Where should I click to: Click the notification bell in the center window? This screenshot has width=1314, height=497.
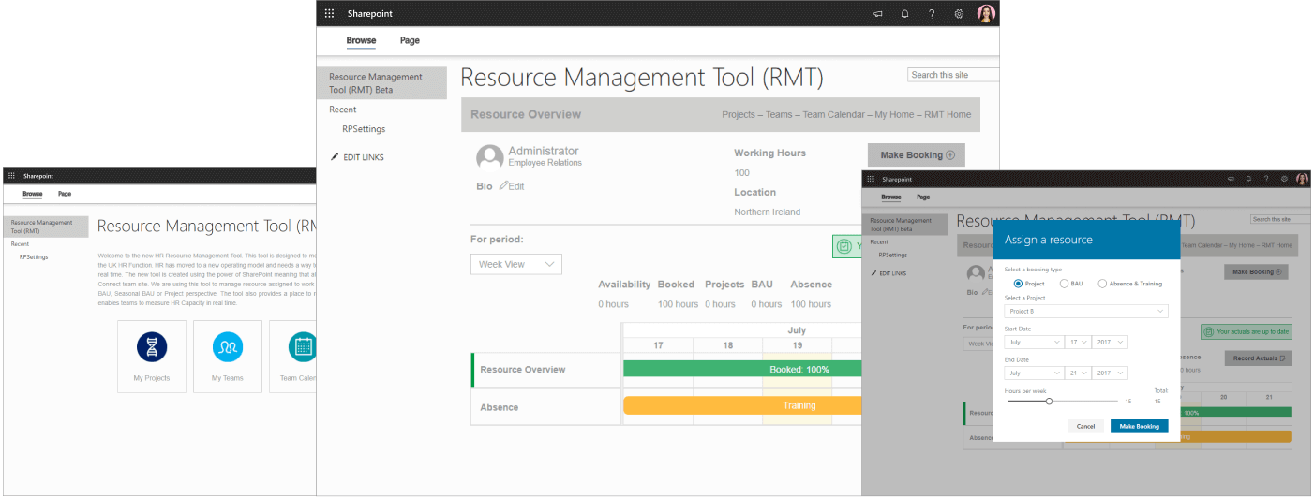pos(904,14)
